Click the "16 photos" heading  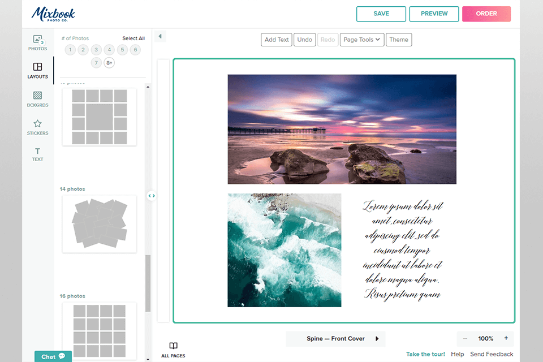[x=72, y=296]
